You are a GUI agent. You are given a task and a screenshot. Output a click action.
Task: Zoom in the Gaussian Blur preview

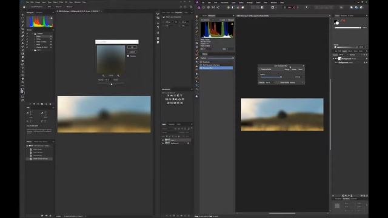point(118,76)
